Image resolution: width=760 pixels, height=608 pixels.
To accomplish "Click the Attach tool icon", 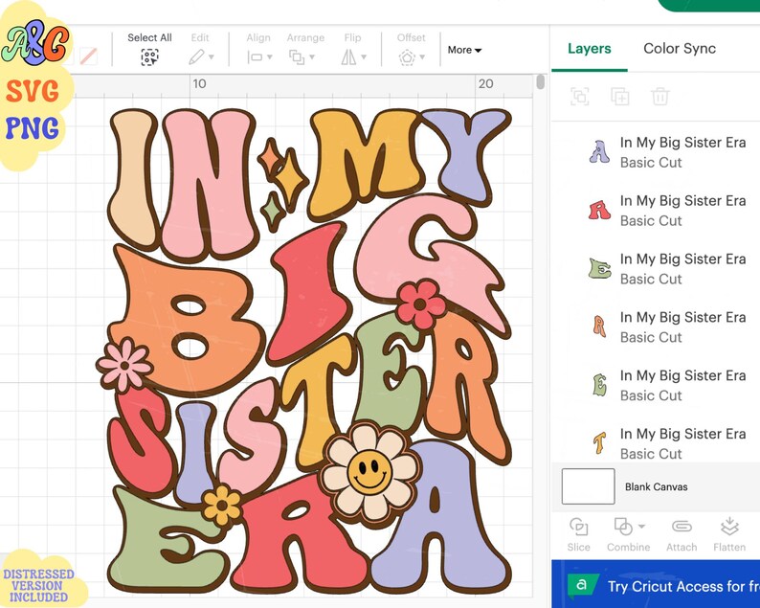I will pyautogui.click(x=682, y=527).
